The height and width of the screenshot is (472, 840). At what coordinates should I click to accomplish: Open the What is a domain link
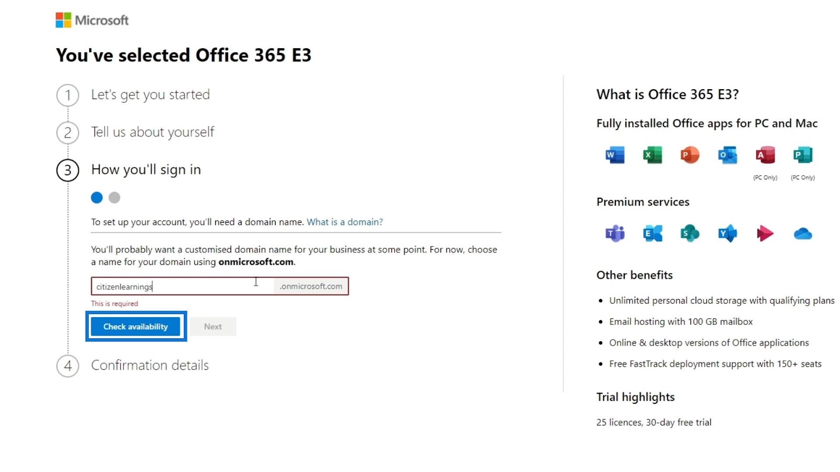tap(344, 222)
